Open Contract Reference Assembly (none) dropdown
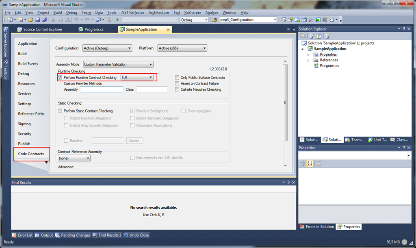 pos(74,158)
